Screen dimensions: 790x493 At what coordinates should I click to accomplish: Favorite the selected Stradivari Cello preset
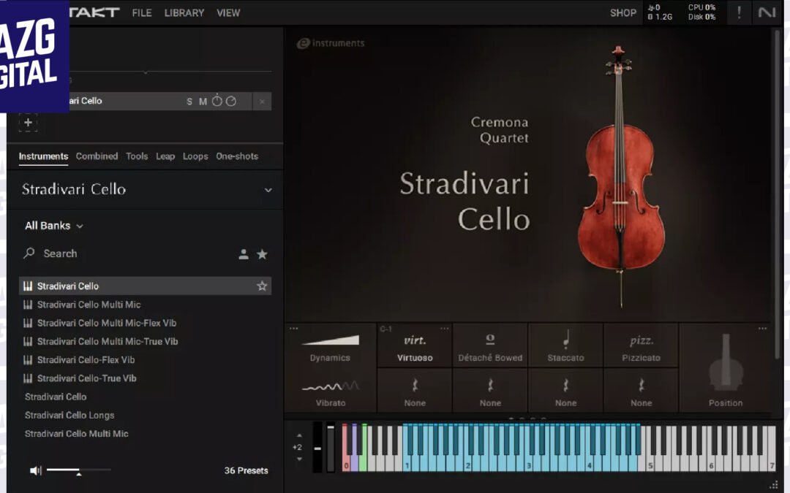[262, 286]
